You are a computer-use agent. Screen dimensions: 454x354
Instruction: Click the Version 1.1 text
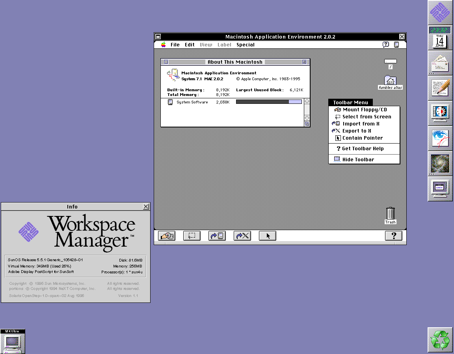point(128,296)
